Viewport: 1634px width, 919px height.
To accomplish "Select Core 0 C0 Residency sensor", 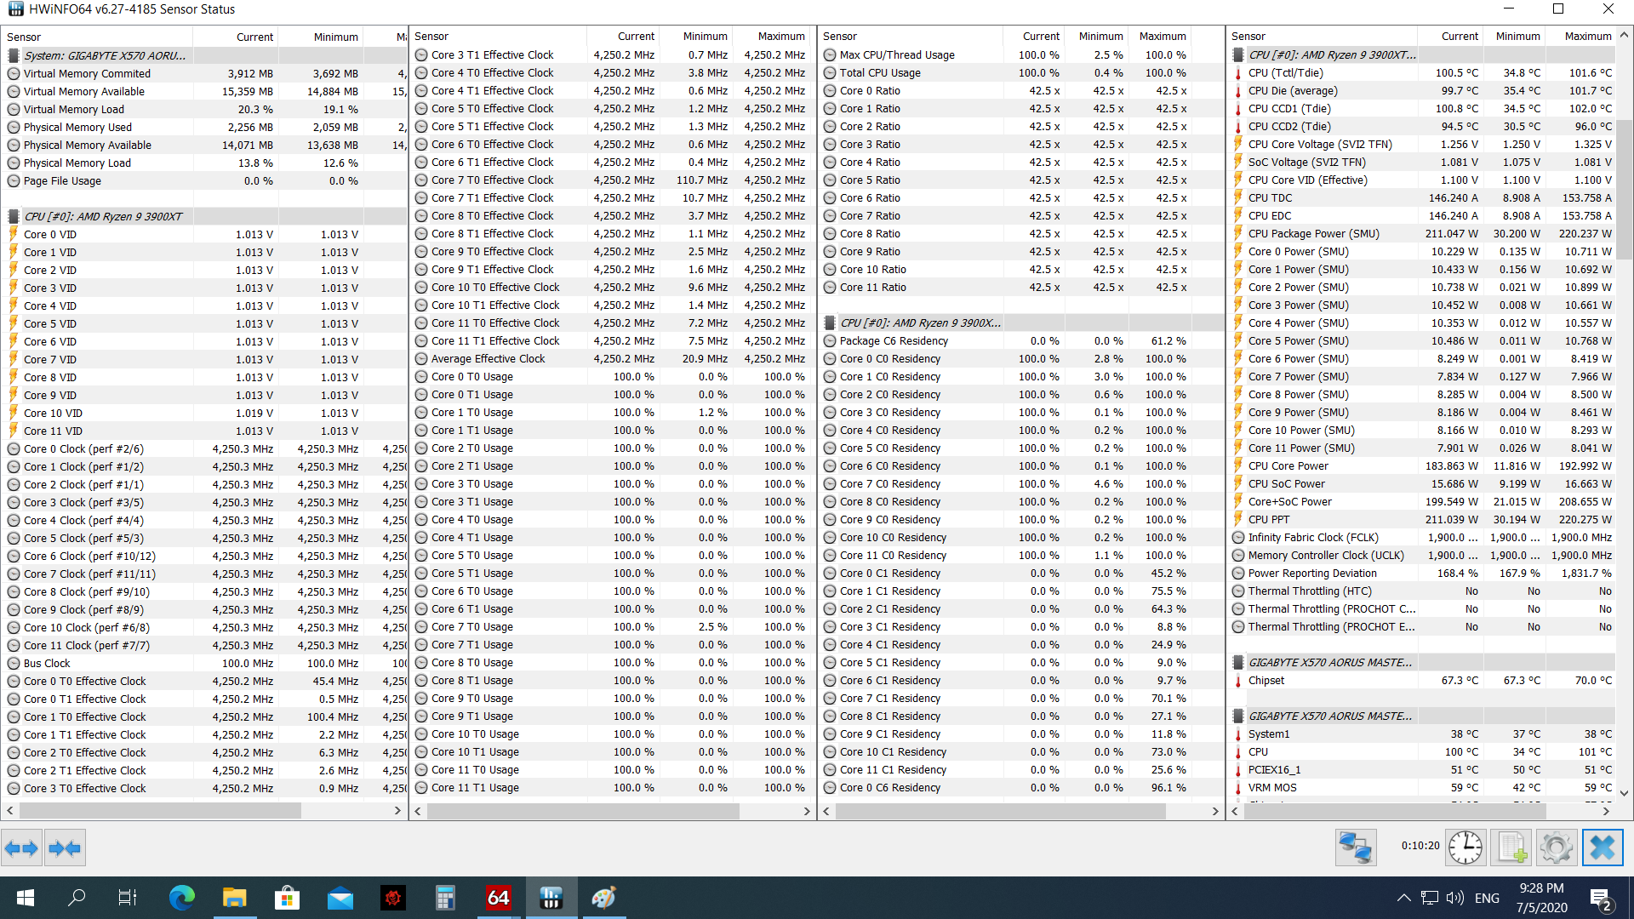I will [1020, 359].
